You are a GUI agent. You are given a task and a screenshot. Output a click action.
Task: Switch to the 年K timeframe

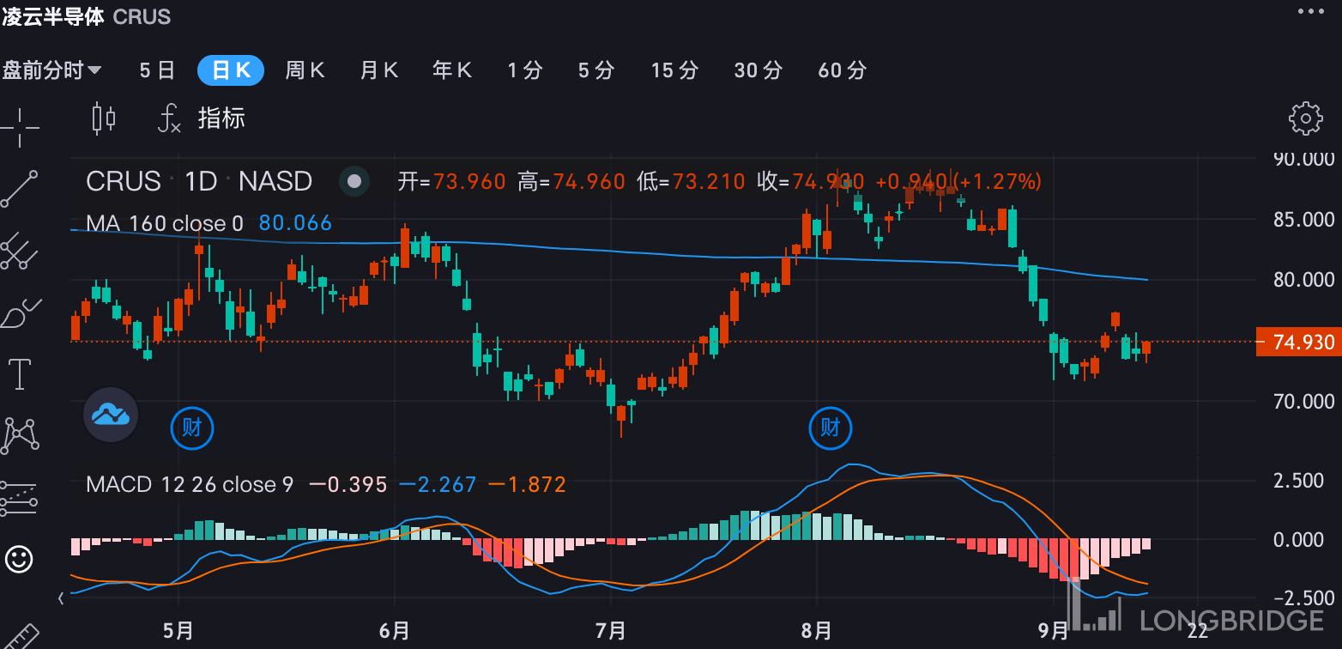point(452,70)
